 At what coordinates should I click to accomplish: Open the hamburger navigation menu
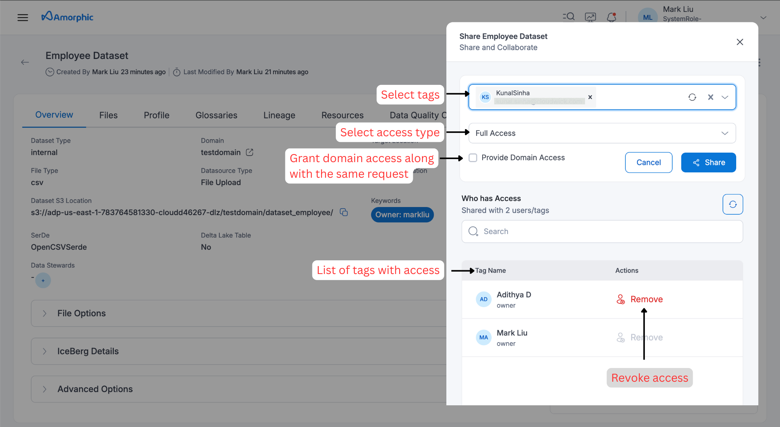(23, 17)
